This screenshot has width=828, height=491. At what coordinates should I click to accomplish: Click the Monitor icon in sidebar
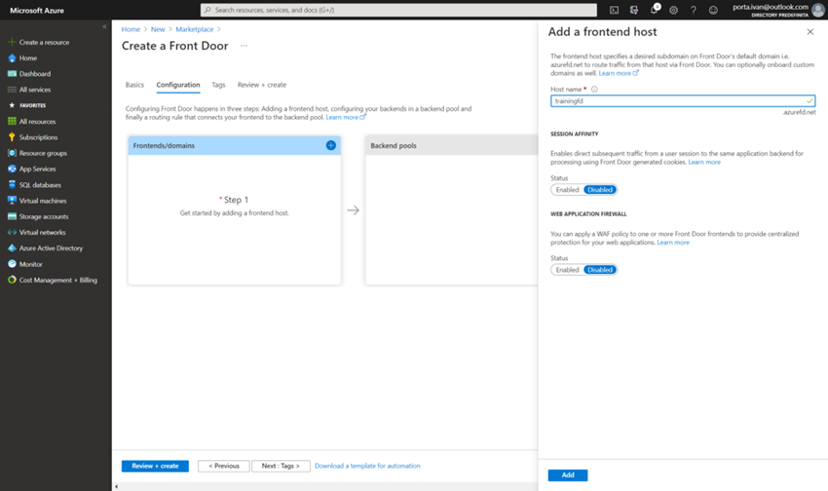pos(12,264)
